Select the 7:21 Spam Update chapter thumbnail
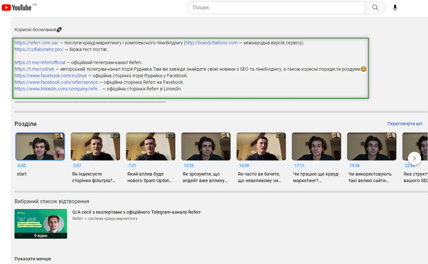428x264 pixels. point(151,146)
